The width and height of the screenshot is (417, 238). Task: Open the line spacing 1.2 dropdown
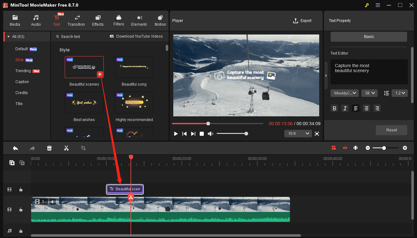coord(400,93)
